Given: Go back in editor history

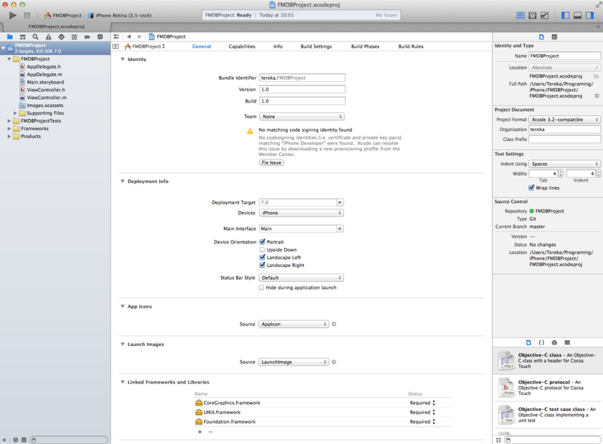Looking at the screenshot, I should 129,36.
